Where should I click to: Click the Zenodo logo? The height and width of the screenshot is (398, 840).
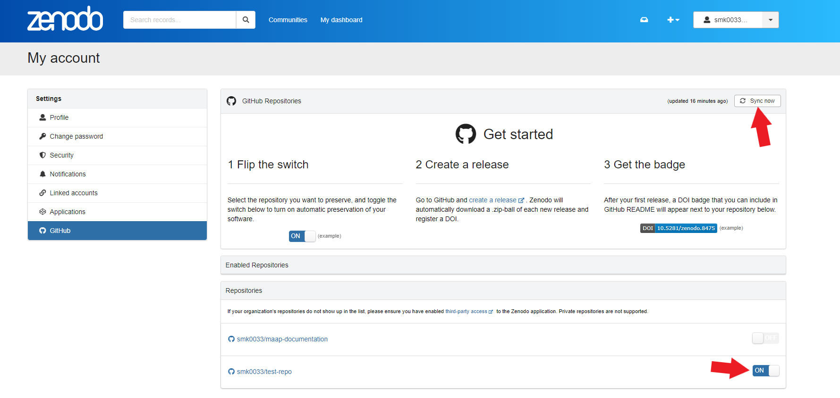[65, 19]
